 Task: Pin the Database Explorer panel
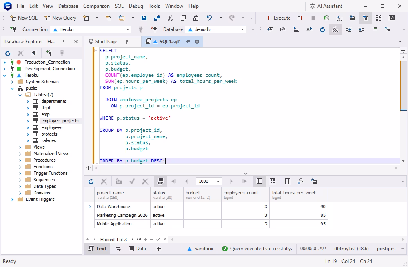63,42
